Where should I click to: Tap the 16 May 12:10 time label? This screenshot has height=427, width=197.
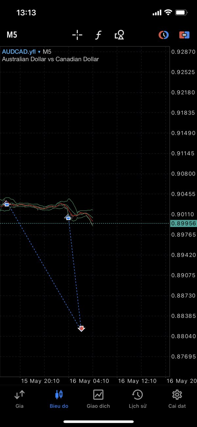(x=137, y=381)
